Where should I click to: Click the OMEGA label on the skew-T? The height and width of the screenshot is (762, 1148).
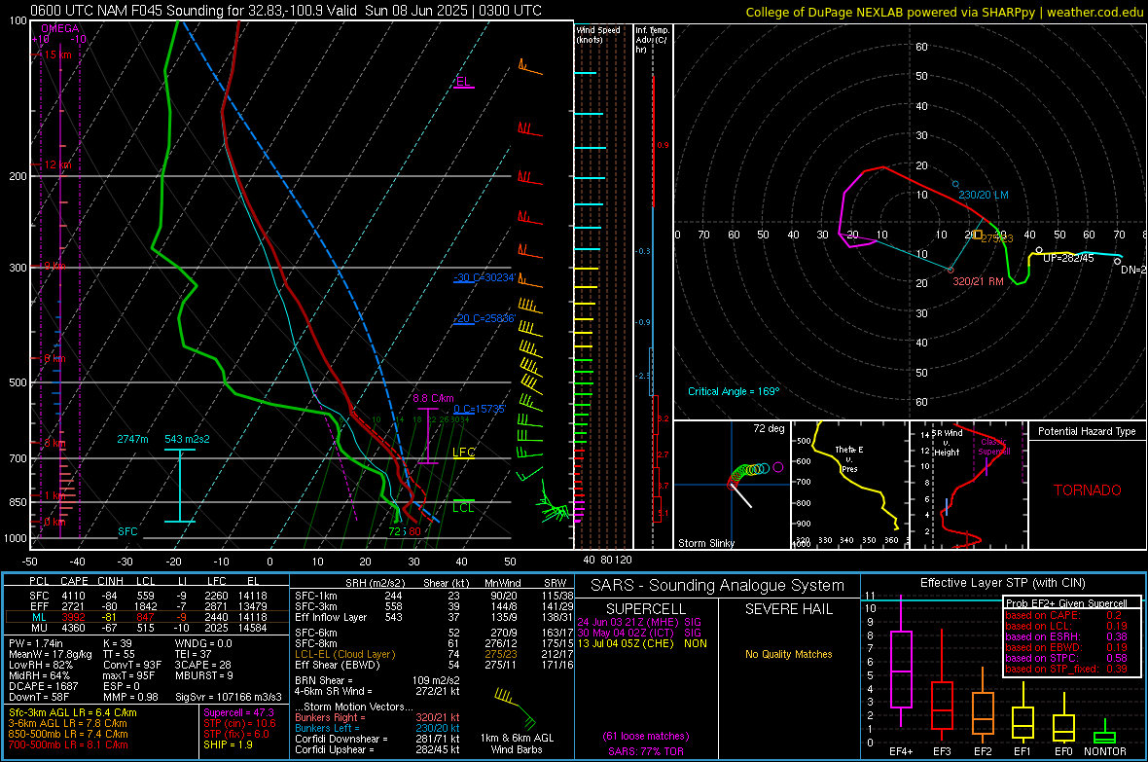click(59, 28)
